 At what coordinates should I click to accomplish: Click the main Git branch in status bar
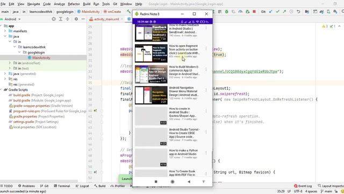tap(326, 191)
